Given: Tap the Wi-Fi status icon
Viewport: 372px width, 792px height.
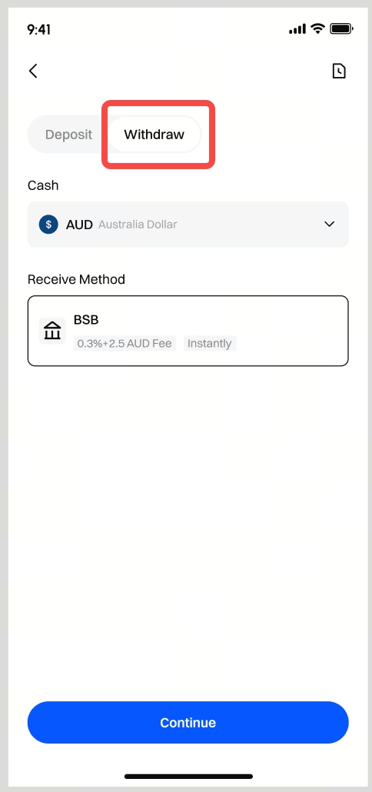Looking at the screenshot, I should [x=317, y=28].
